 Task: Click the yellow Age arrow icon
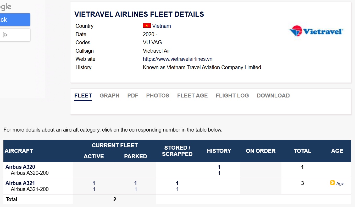click(332, 183)
